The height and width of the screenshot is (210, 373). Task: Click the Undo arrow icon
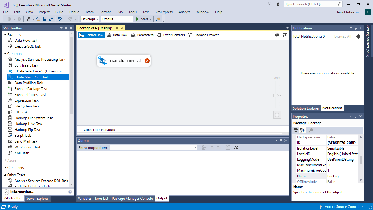(60, 19)
